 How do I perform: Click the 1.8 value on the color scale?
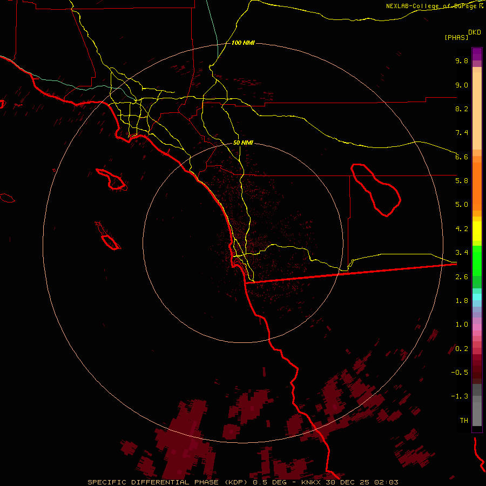point(462,301)
